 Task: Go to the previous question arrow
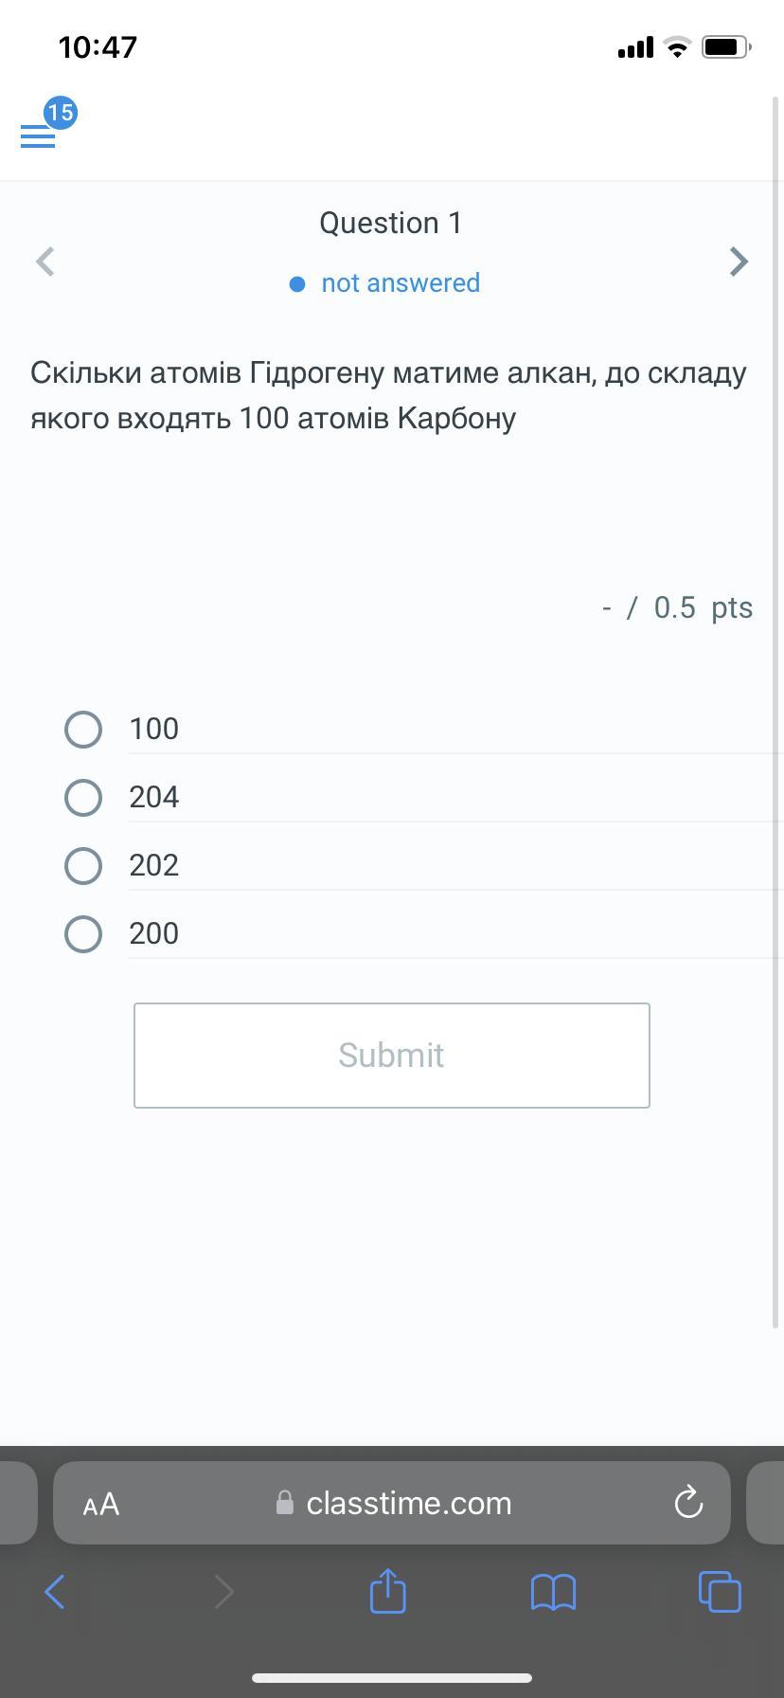[x=45, y=262]
